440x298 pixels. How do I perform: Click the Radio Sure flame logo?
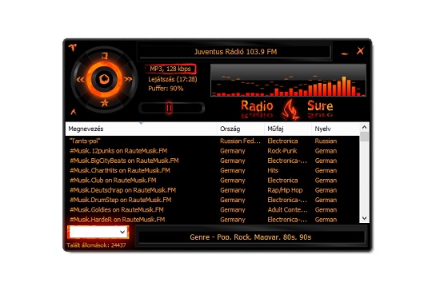pos(290,109)
